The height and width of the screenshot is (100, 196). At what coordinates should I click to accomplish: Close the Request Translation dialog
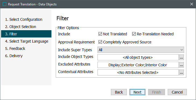[191, 4]
